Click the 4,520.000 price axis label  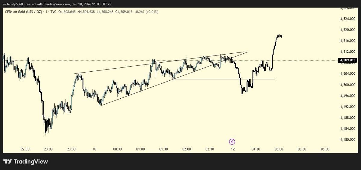point(348,30)
